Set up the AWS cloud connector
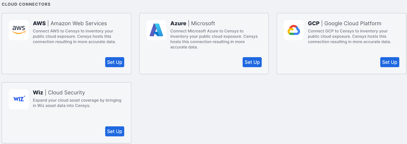The height and width of the screenshot is (144, 407). coord(114,62)
